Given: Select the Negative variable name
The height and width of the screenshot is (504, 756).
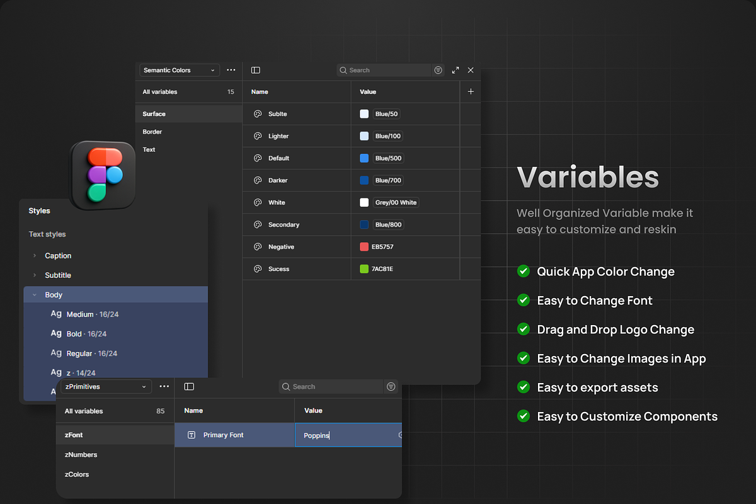Looking at the screenshot, I should pos(281,246).
